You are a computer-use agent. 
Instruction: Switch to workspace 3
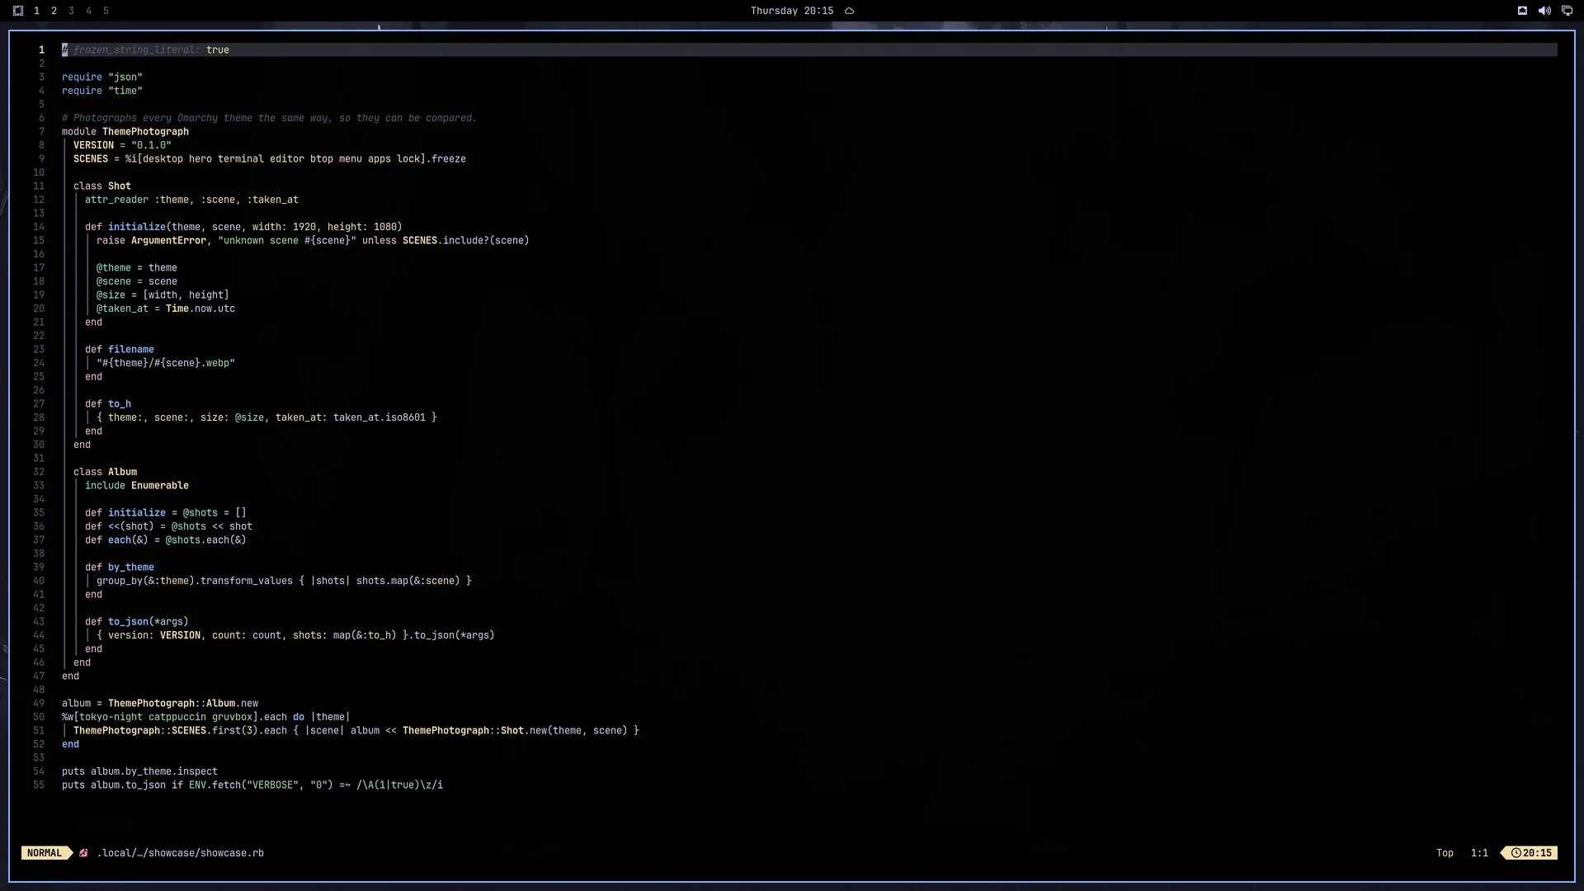[71, 11]
